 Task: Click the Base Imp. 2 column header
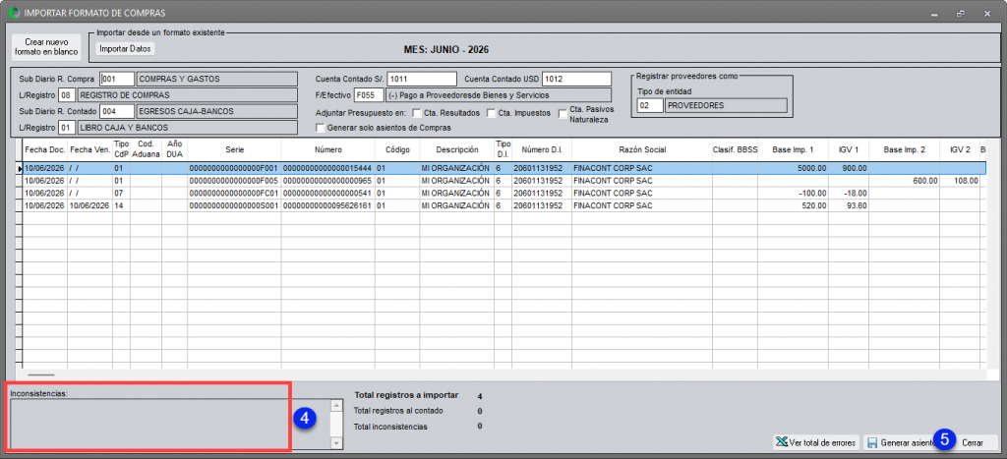(x=905, y=149)
